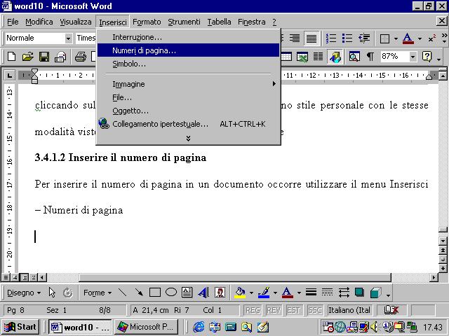Toggle SSC overtype indicator
Viewport: 449px width, 336px height.
pos(314,310)
